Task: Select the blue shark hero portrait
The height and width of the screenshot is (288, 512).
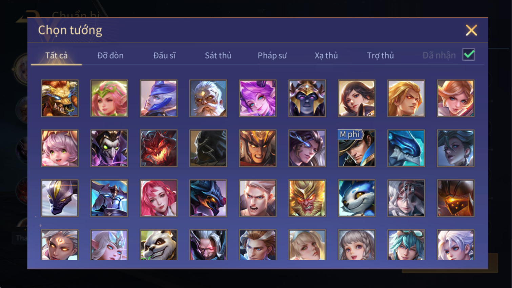Action: coord(406,148)
